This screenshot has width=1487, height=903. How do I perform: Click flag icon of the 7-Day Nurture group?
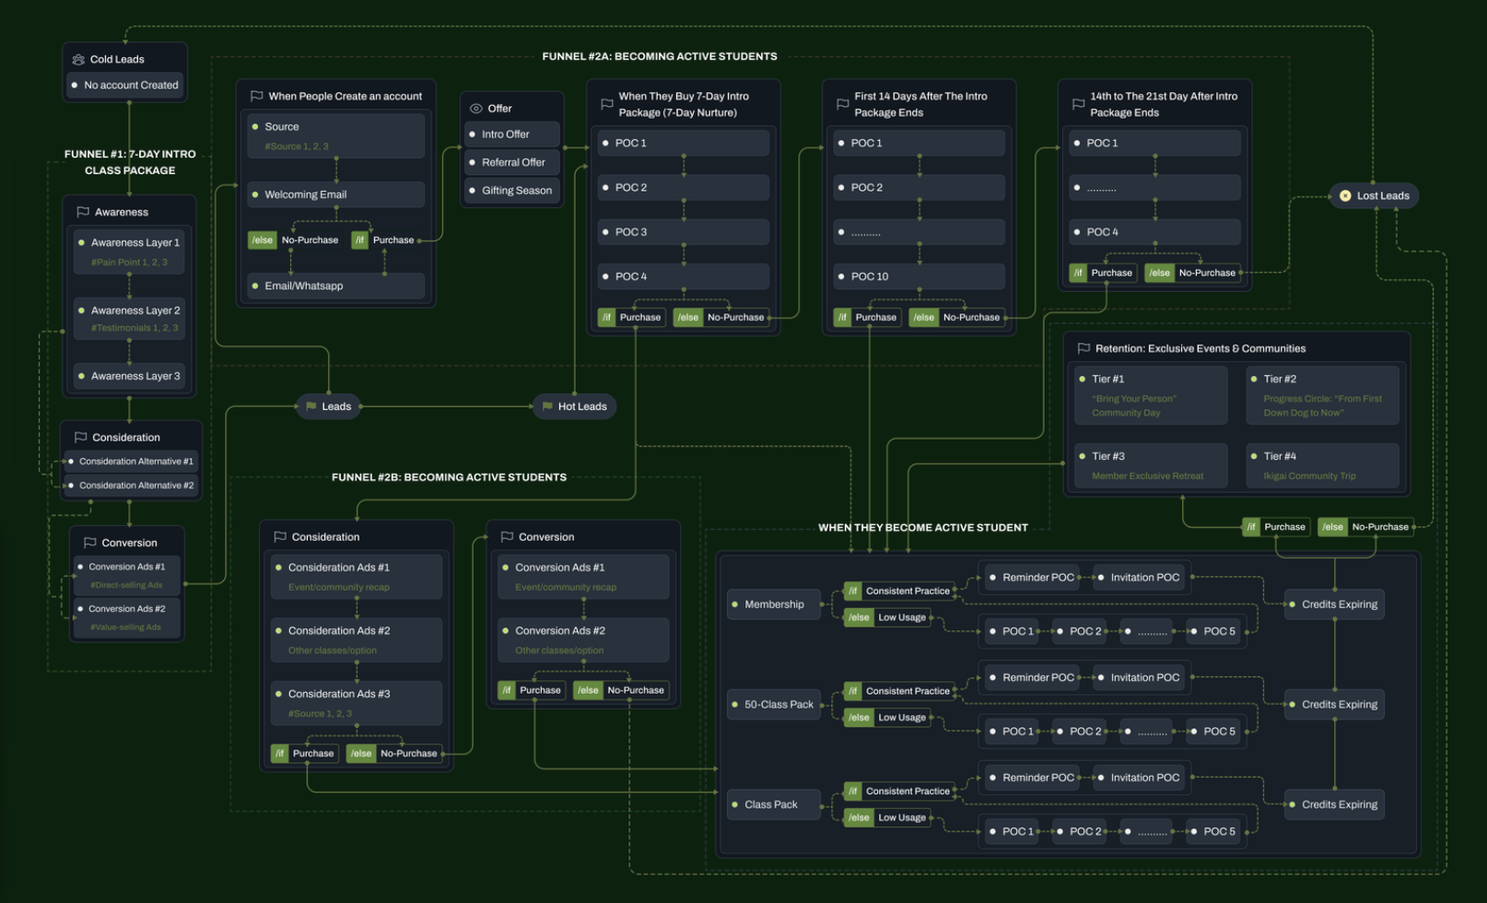606,104
